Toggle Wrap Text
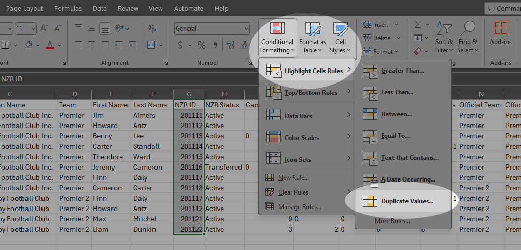The width and height of the screenshot is (521, 250). 152,28
